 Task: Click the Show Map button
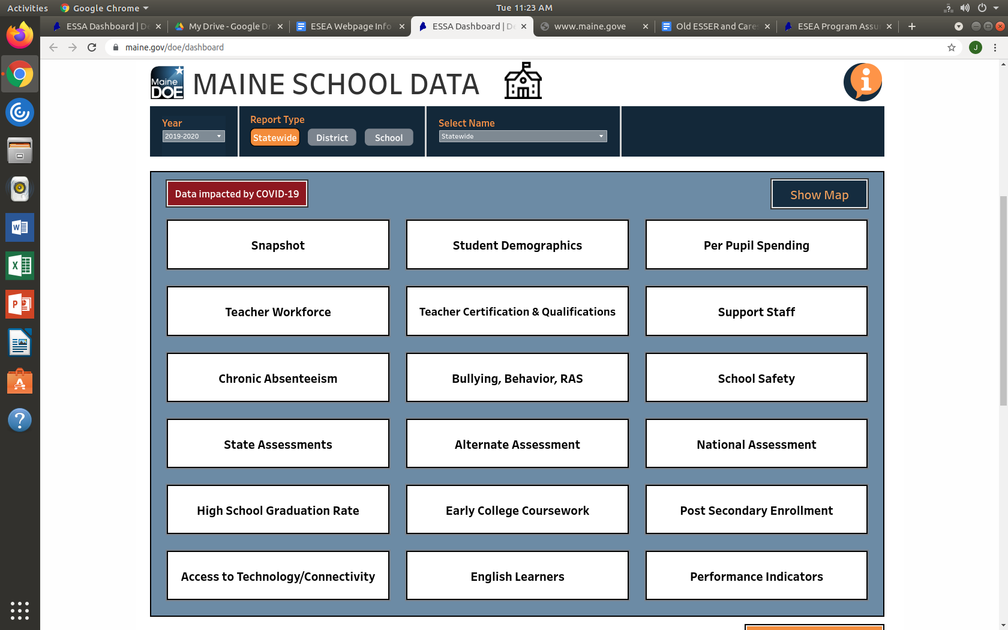(819, 194)
